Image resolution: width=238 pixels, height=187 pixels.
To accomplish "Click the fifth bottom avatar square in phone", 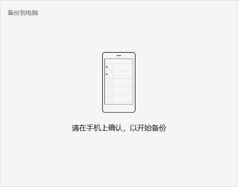I will tap(111, 99).
